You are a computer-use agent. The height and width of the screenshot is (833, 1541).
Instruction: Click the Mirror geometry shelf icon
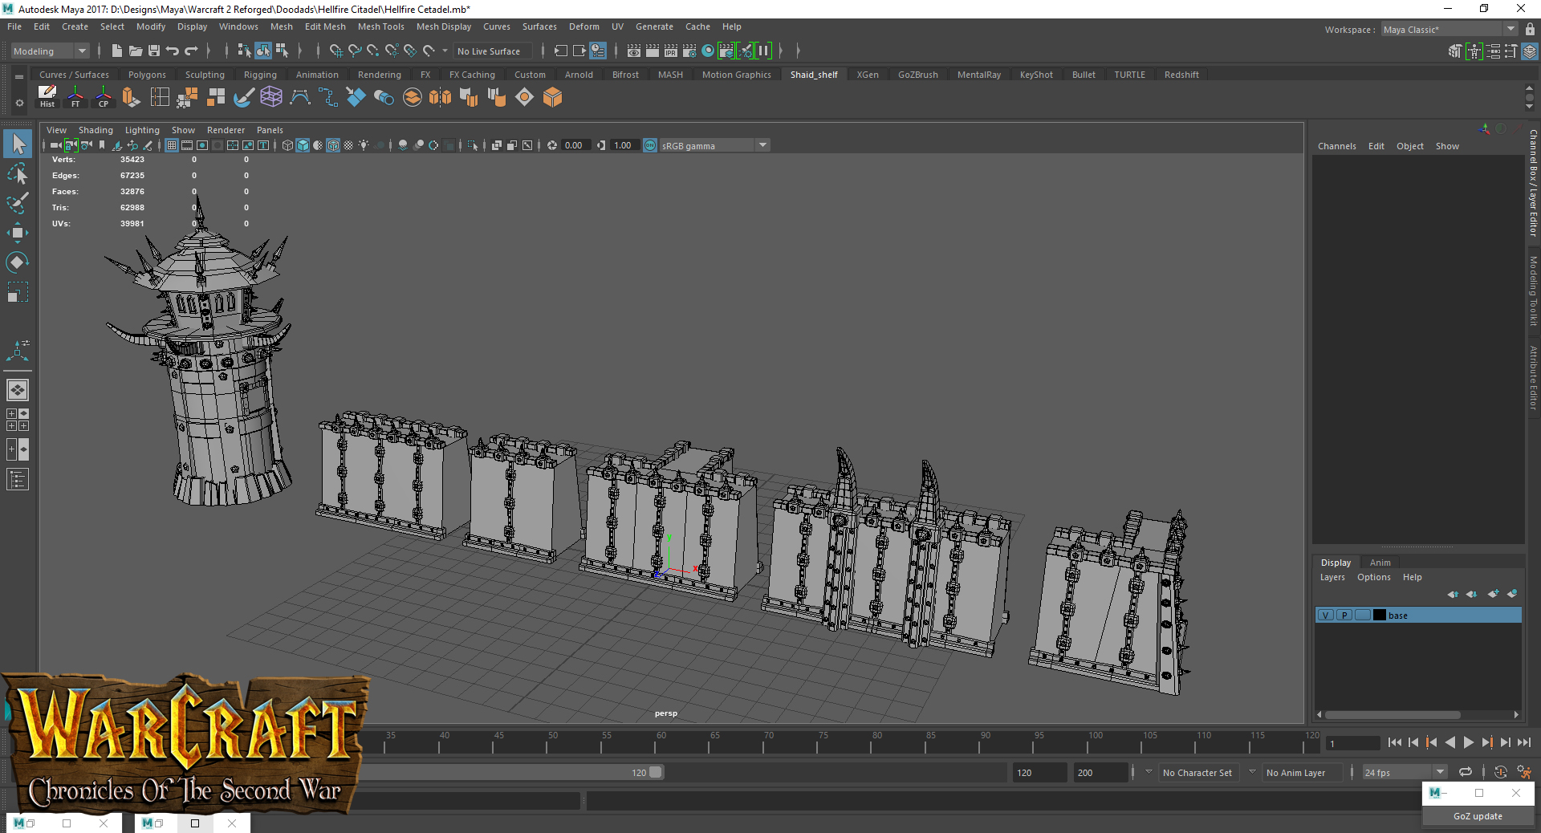coord(440,97)
